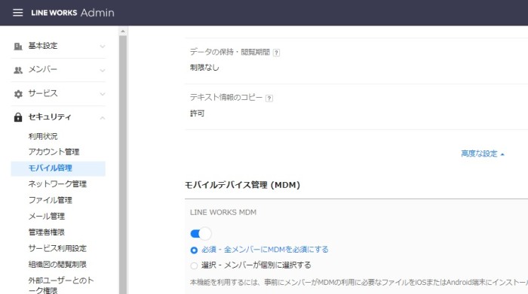The width and height of the screenshot is (528, 294).
Task: Select 必須 - 全メンバーにMDMを必須にする radio
Action: 194,250
